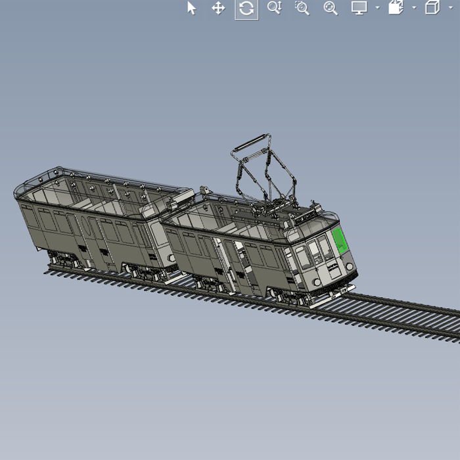This screenshot has width=460, height=460.
Task: Choose the Zoom in/out magnifier tool
Action: point(275,8)
